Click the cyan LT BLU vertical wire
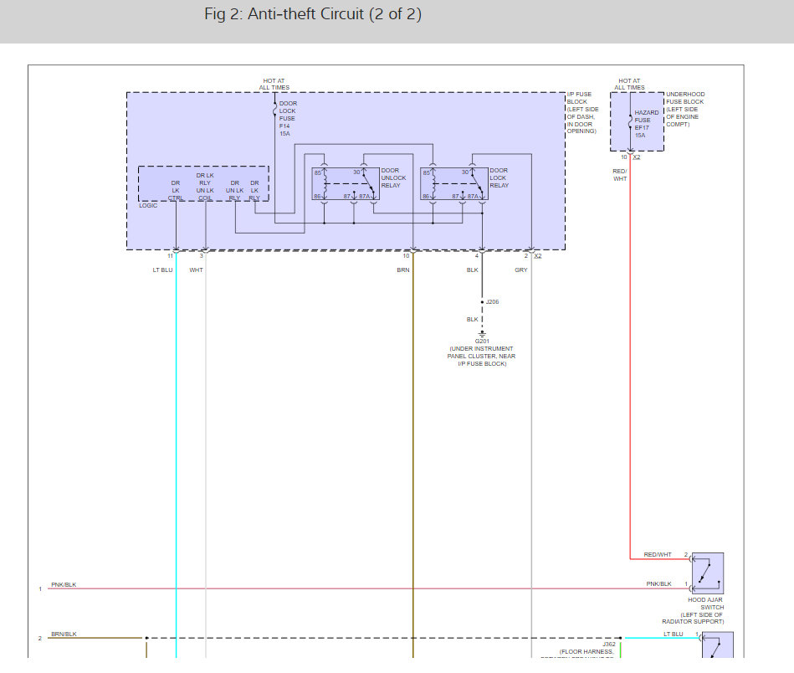The width and height of the screenshot is (794, 673). 177,456
